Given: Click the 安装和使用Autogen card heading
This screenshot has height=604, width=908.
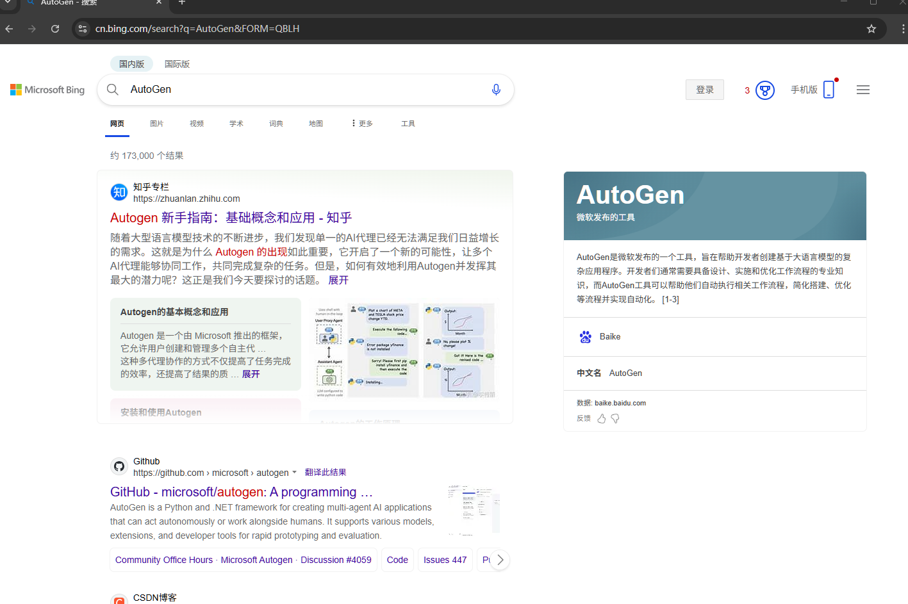Looking at the screenshot, I should click(161, 412).
